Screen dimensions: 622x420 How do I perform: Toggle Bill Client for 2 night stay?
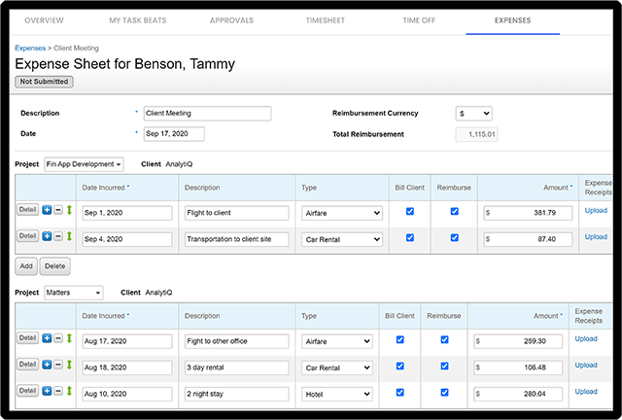pos(400,392)
